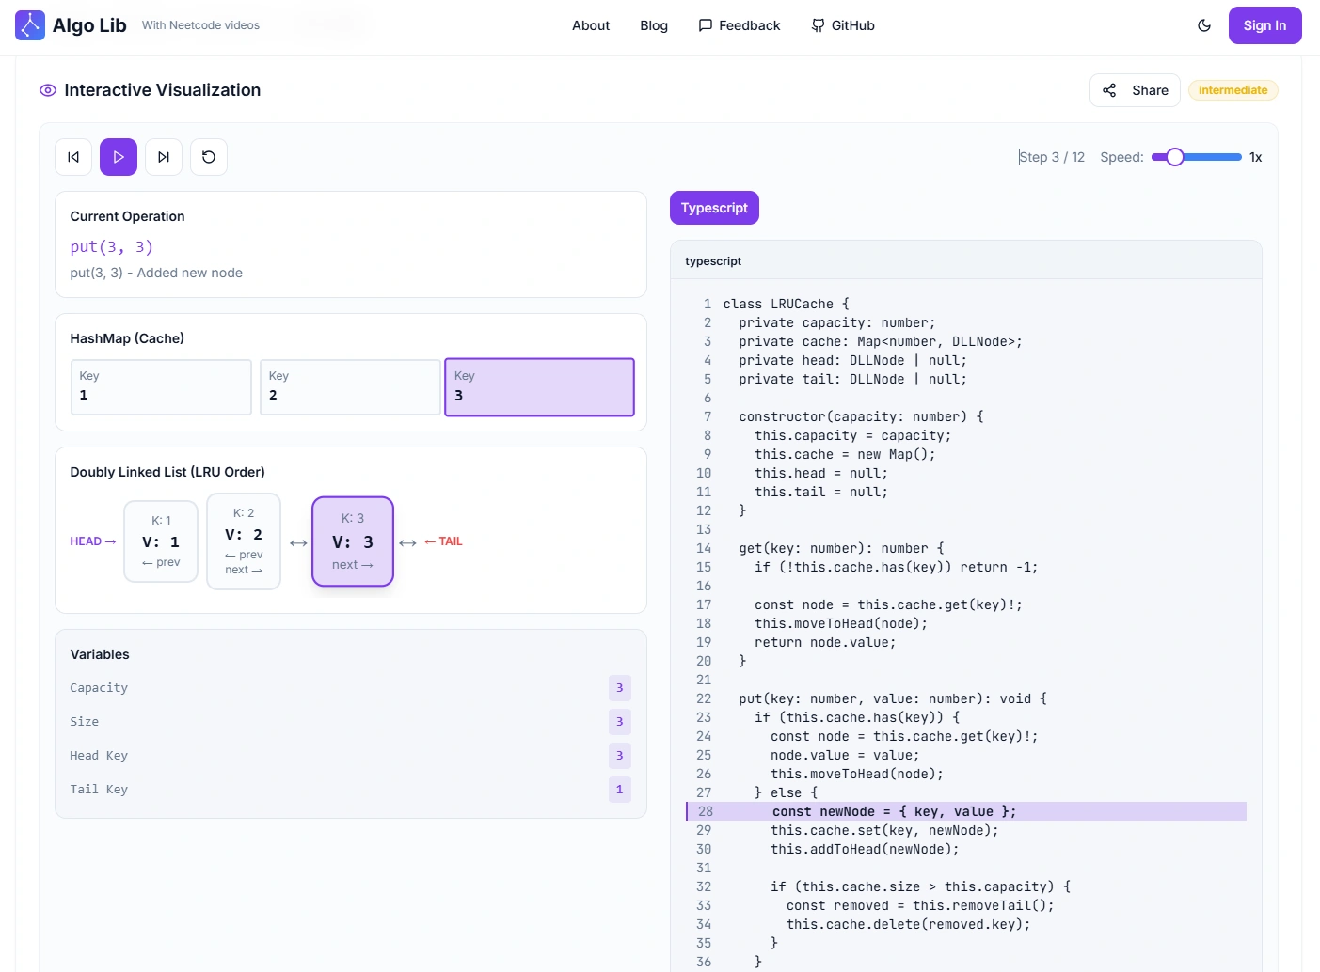Click HashMap entry with Key 3
The height and width of the screenshot is (972, 1320).
click(539, 387)
